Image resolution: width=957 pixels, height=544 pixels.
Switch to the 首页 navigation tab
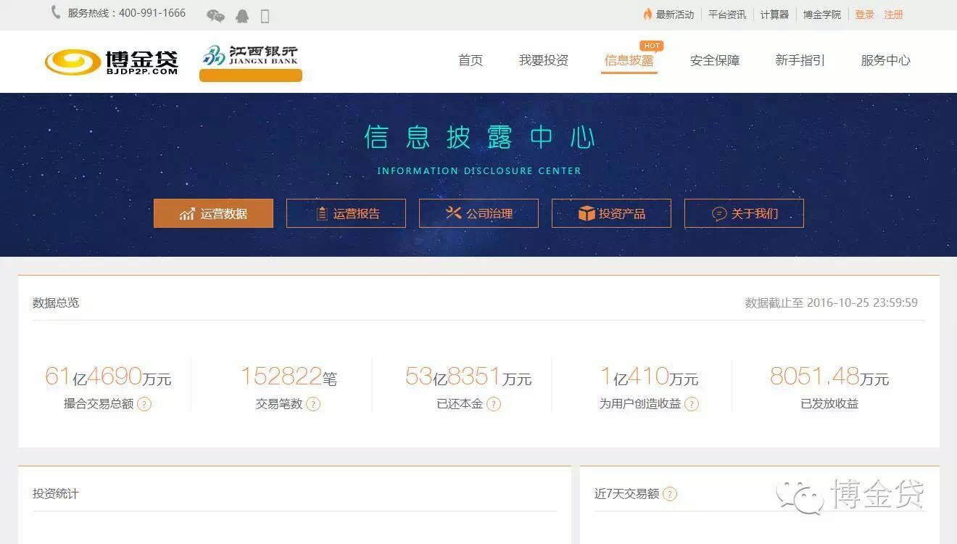click(471, 60)
